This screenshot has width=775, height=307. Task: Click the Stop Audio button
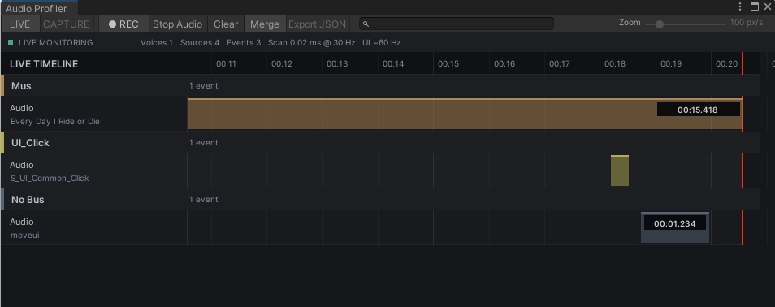(x=177, y=24)
